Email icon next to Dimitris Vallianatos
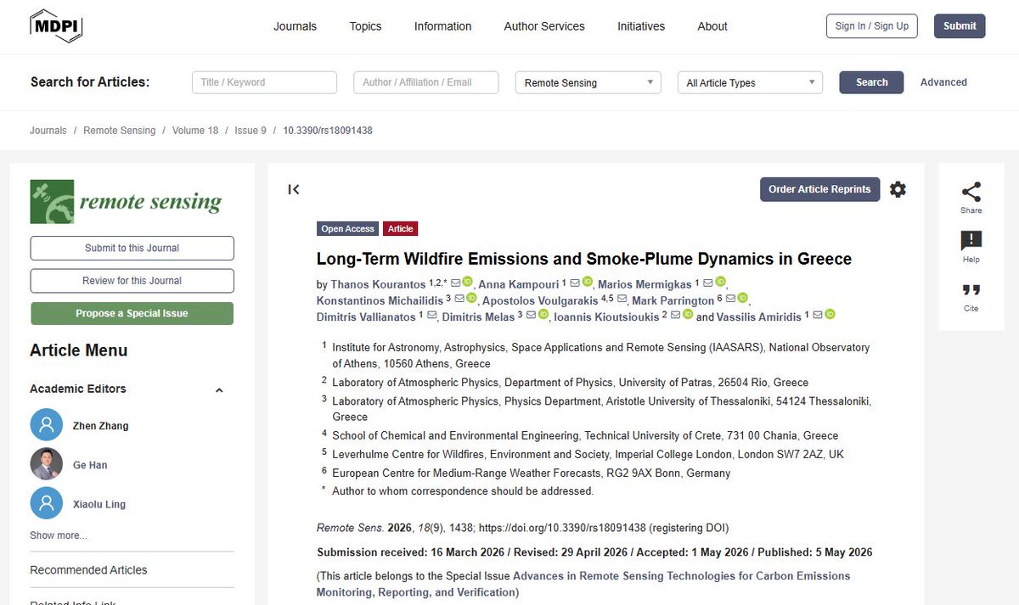The image size is (1019, 605). click(x=431, y=315)
